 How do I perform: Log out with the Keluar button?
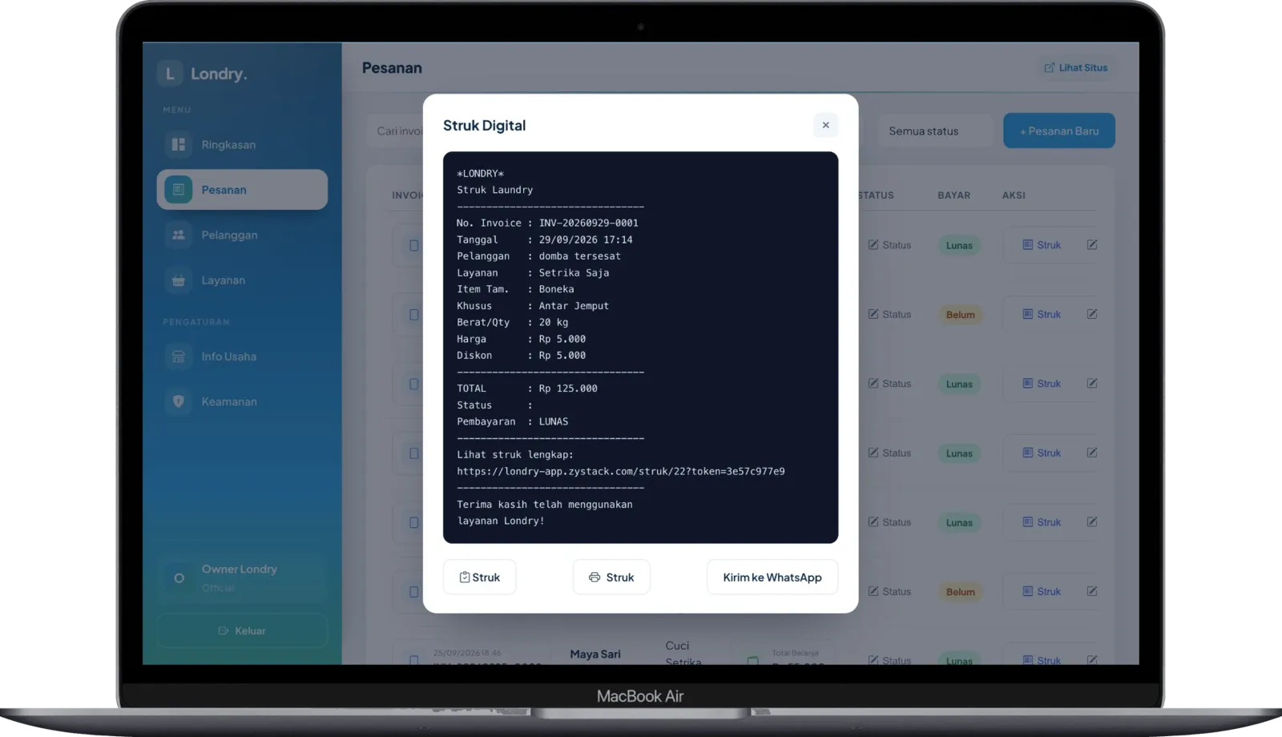[242, 630]
